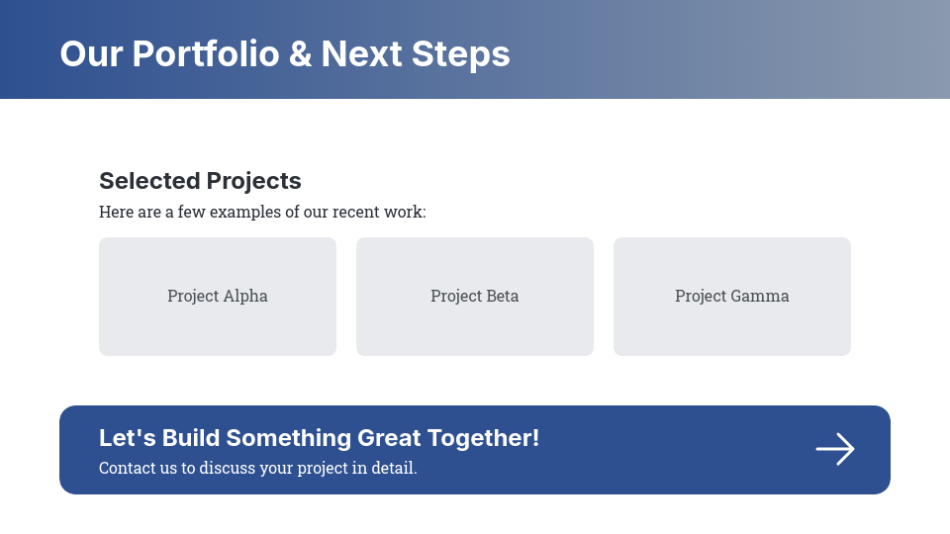Screen dimensions: 950x534
Task: Select the Project Beta card
Action: 475,297
